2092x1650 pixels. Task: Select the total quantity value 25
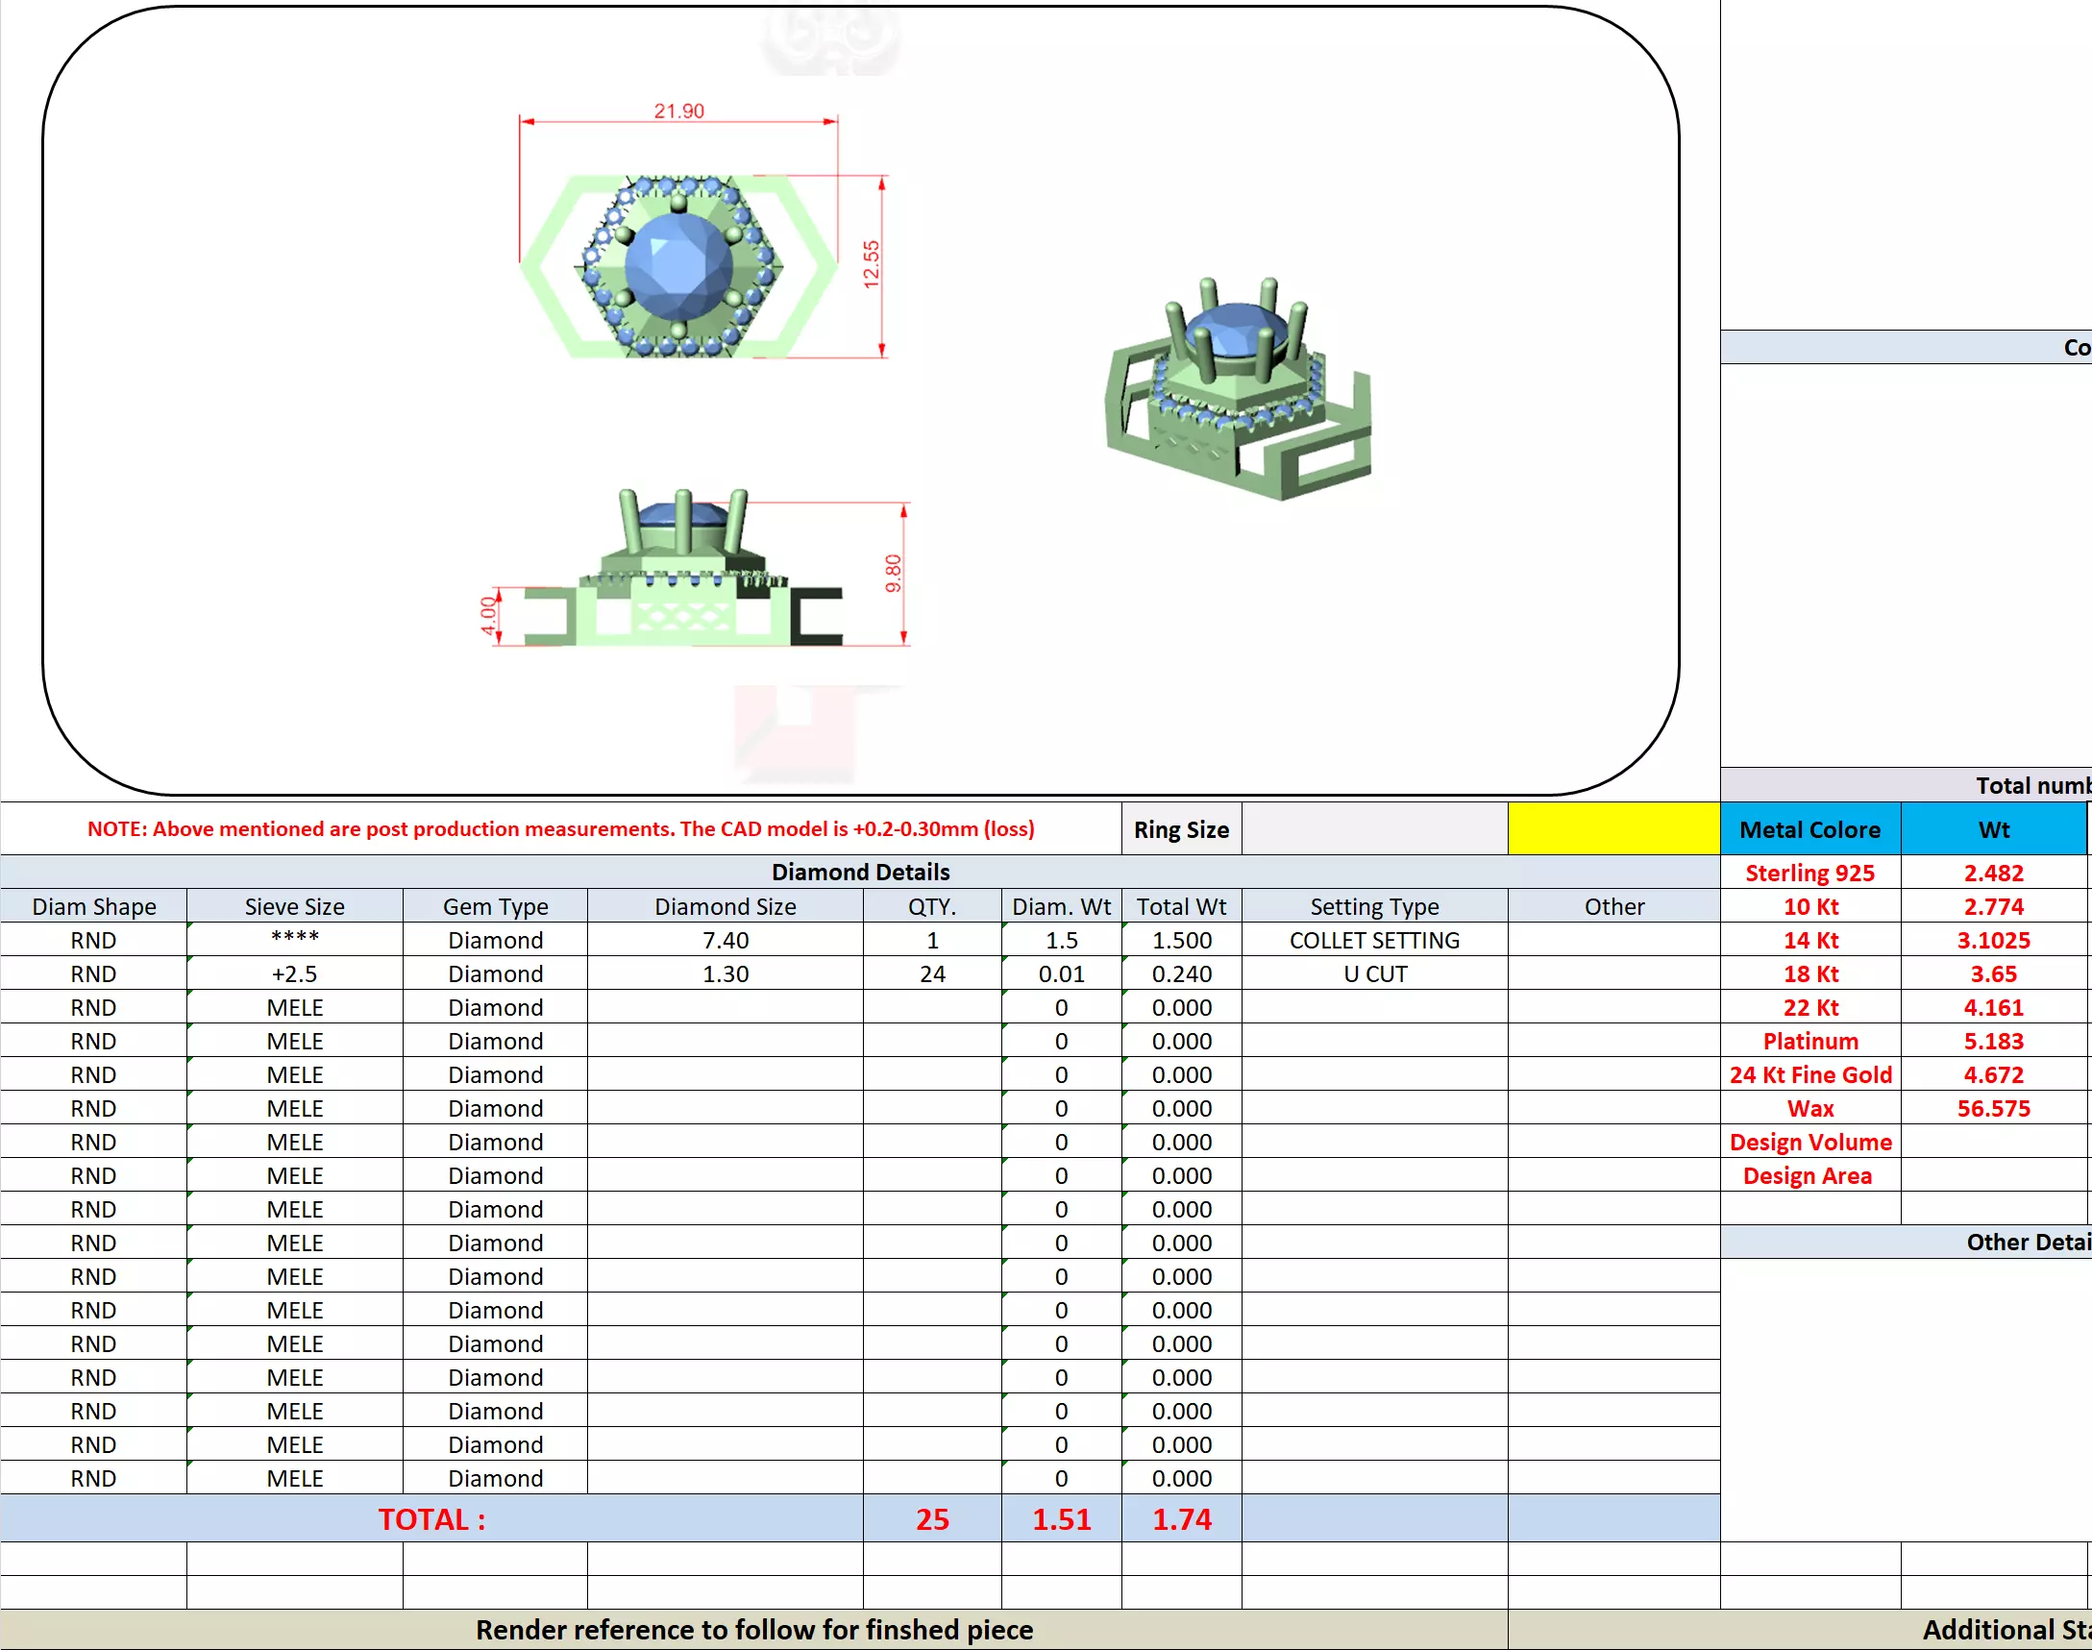coord(931,1518)
